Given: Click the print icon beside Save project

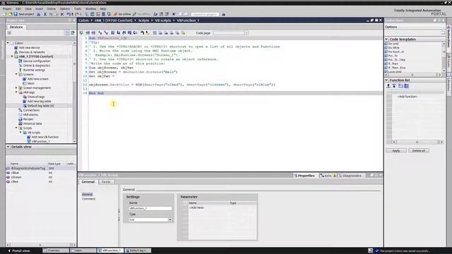Looking at the screenshot, I should click(x=38, y=14).
